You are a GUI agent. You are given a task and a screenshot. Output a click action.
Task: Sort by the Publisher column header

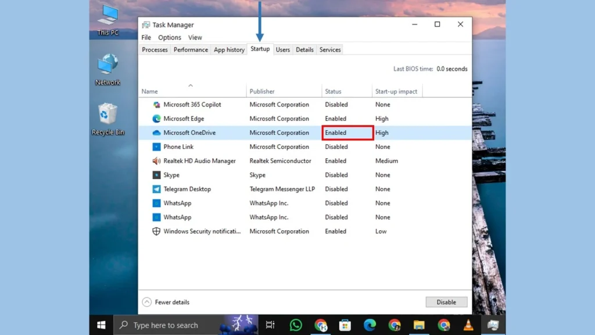284,91
